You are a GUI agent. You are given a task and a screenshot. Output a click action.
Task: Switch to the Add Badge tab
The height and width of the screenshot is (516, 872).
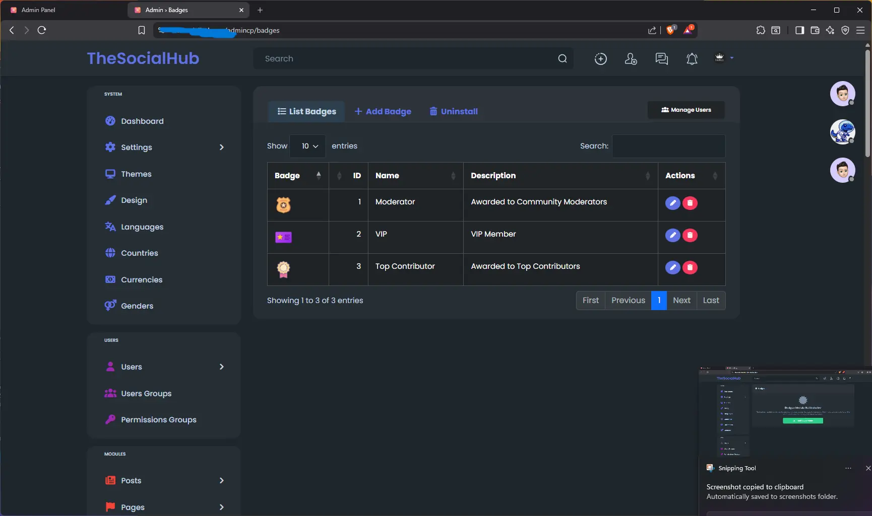pyautogui.click(x=383, y=111)
